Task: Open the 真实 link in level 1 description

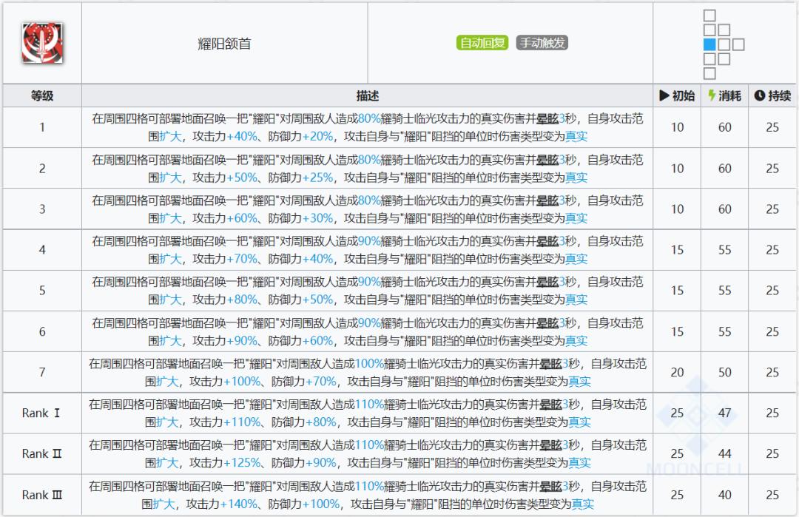Action: [576, 136]
